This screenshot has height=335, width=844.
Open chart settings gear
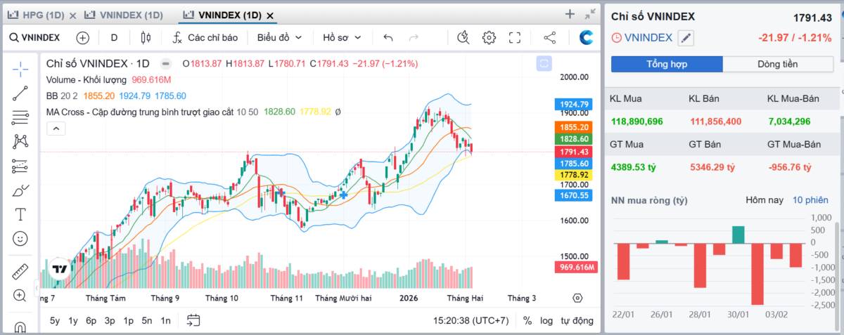(x=489, y=37)
